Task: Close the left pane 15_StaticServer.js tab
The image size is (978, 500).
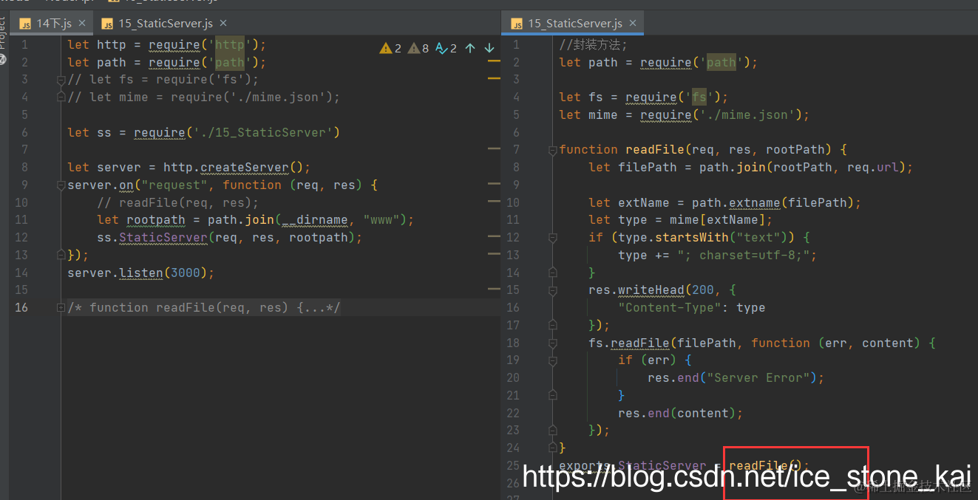Action: pyautogui.click(x=223, y=24)
